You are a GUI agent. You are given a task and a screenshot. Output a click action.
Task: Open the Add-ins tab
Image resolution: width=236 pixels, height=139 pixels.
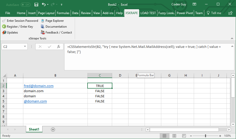tap(108, 13)
